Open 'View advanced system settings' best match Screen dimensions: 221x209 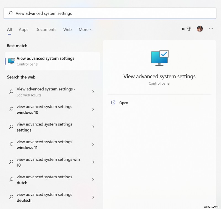pos(52,61)
